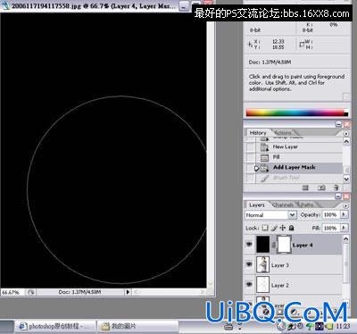Open the blend mode Normal dropdown

[270, 214]
